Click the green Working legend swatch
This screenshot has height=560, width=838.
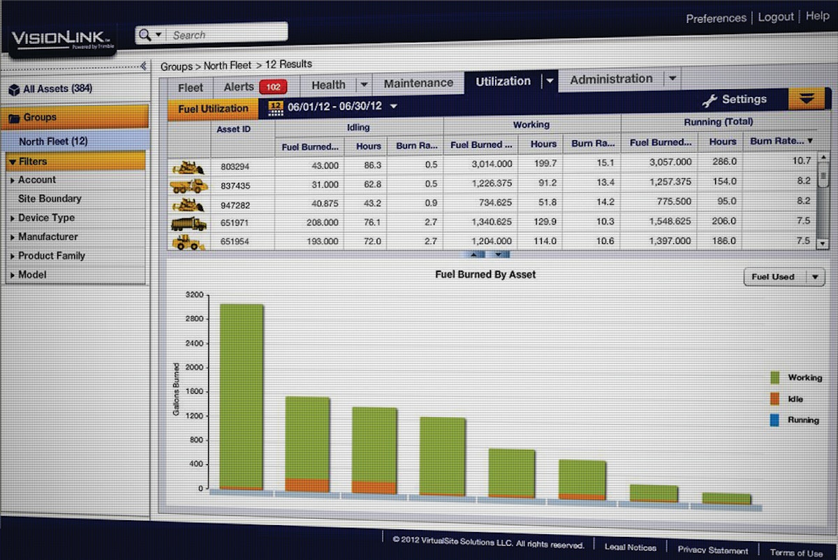pos(777,377)
